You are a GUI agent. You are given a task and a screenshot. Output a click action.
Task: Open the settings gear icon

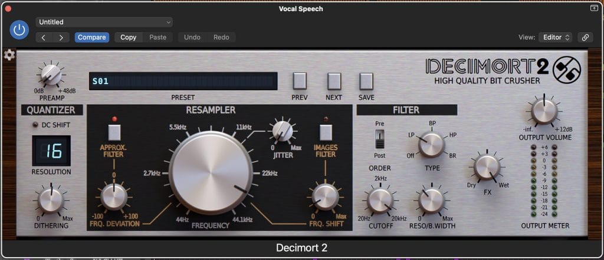click(9, 55)
